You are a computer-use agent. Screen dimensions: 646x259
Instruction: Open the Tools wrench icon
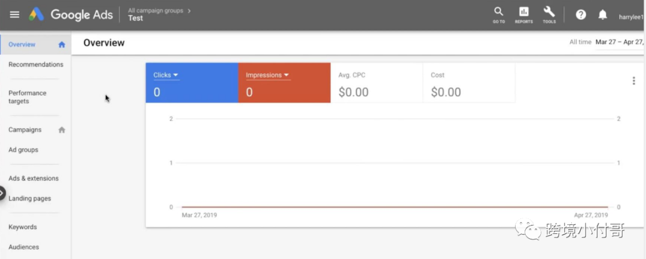(x=549, y=15)
